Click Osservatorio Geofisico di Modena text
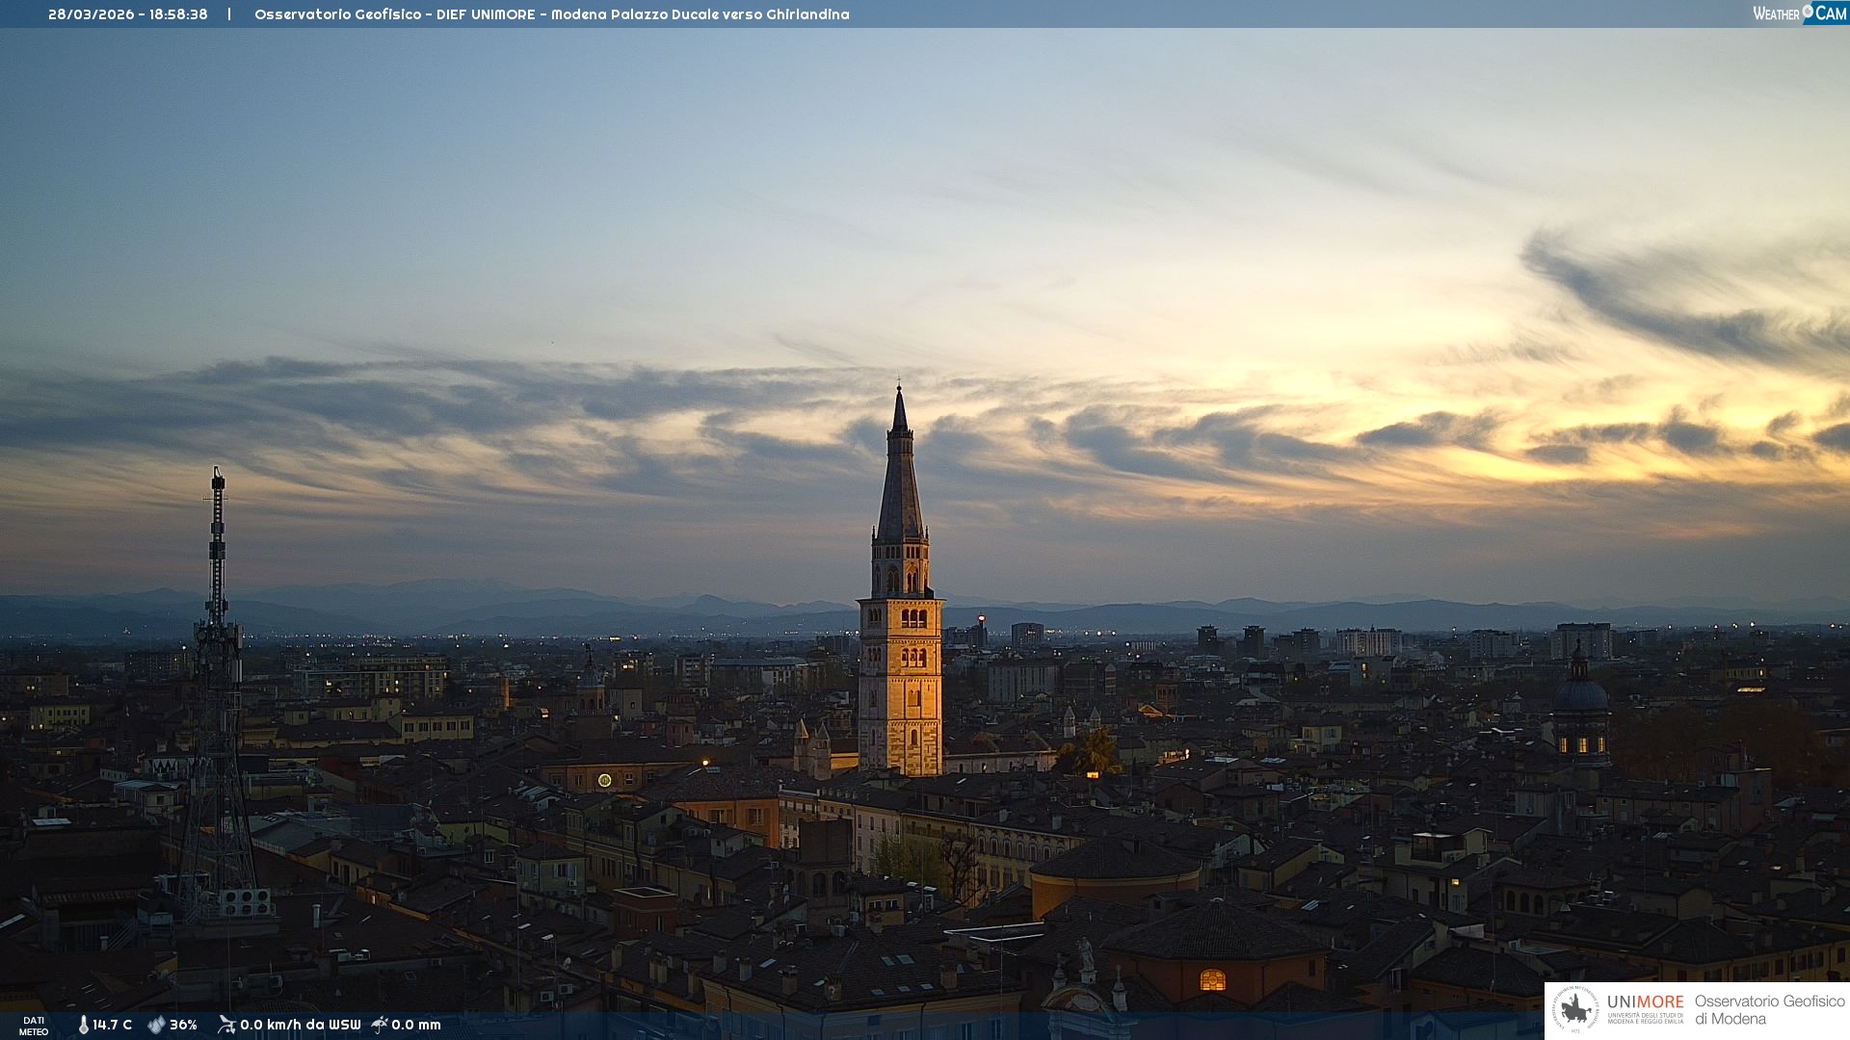 (x=1769, y=1010)
